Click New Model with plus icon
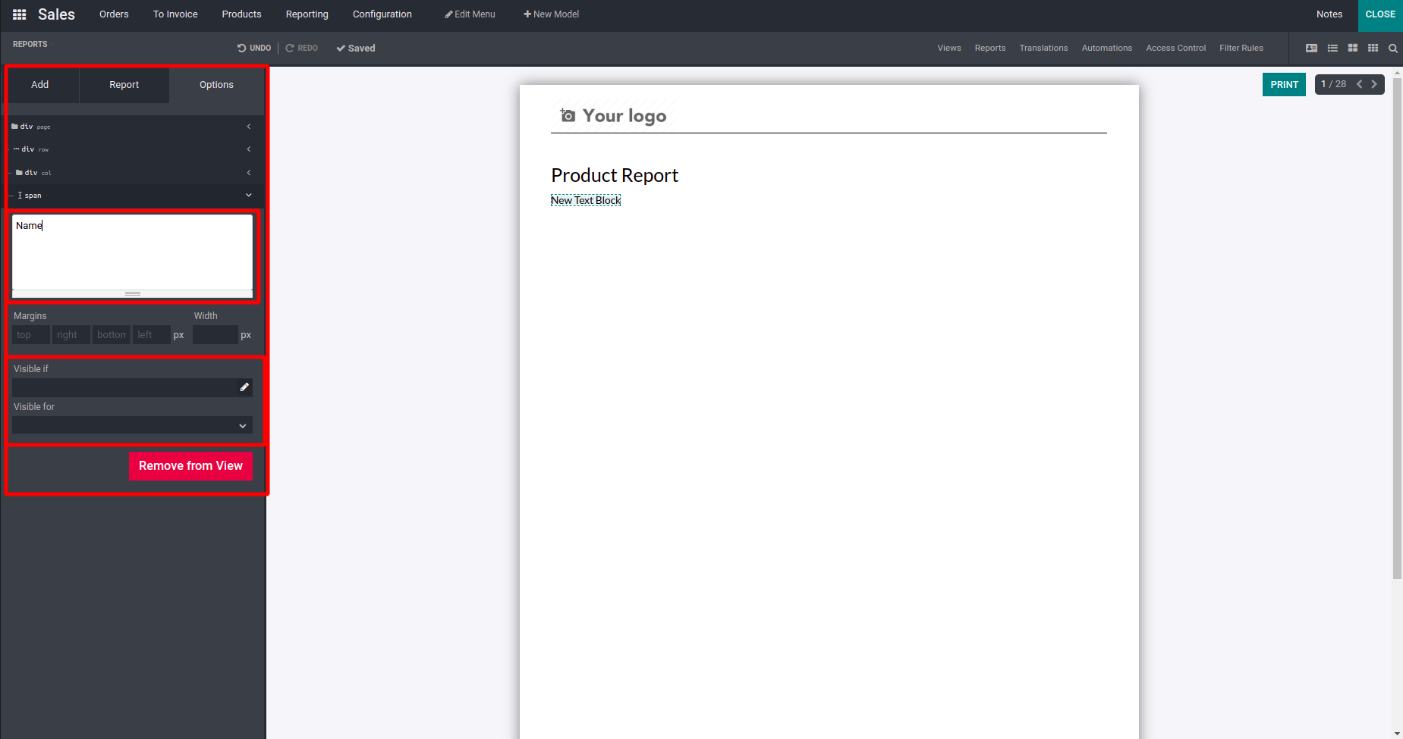The height and width of the screenshot is (739, 1403). tap(552, 14)
